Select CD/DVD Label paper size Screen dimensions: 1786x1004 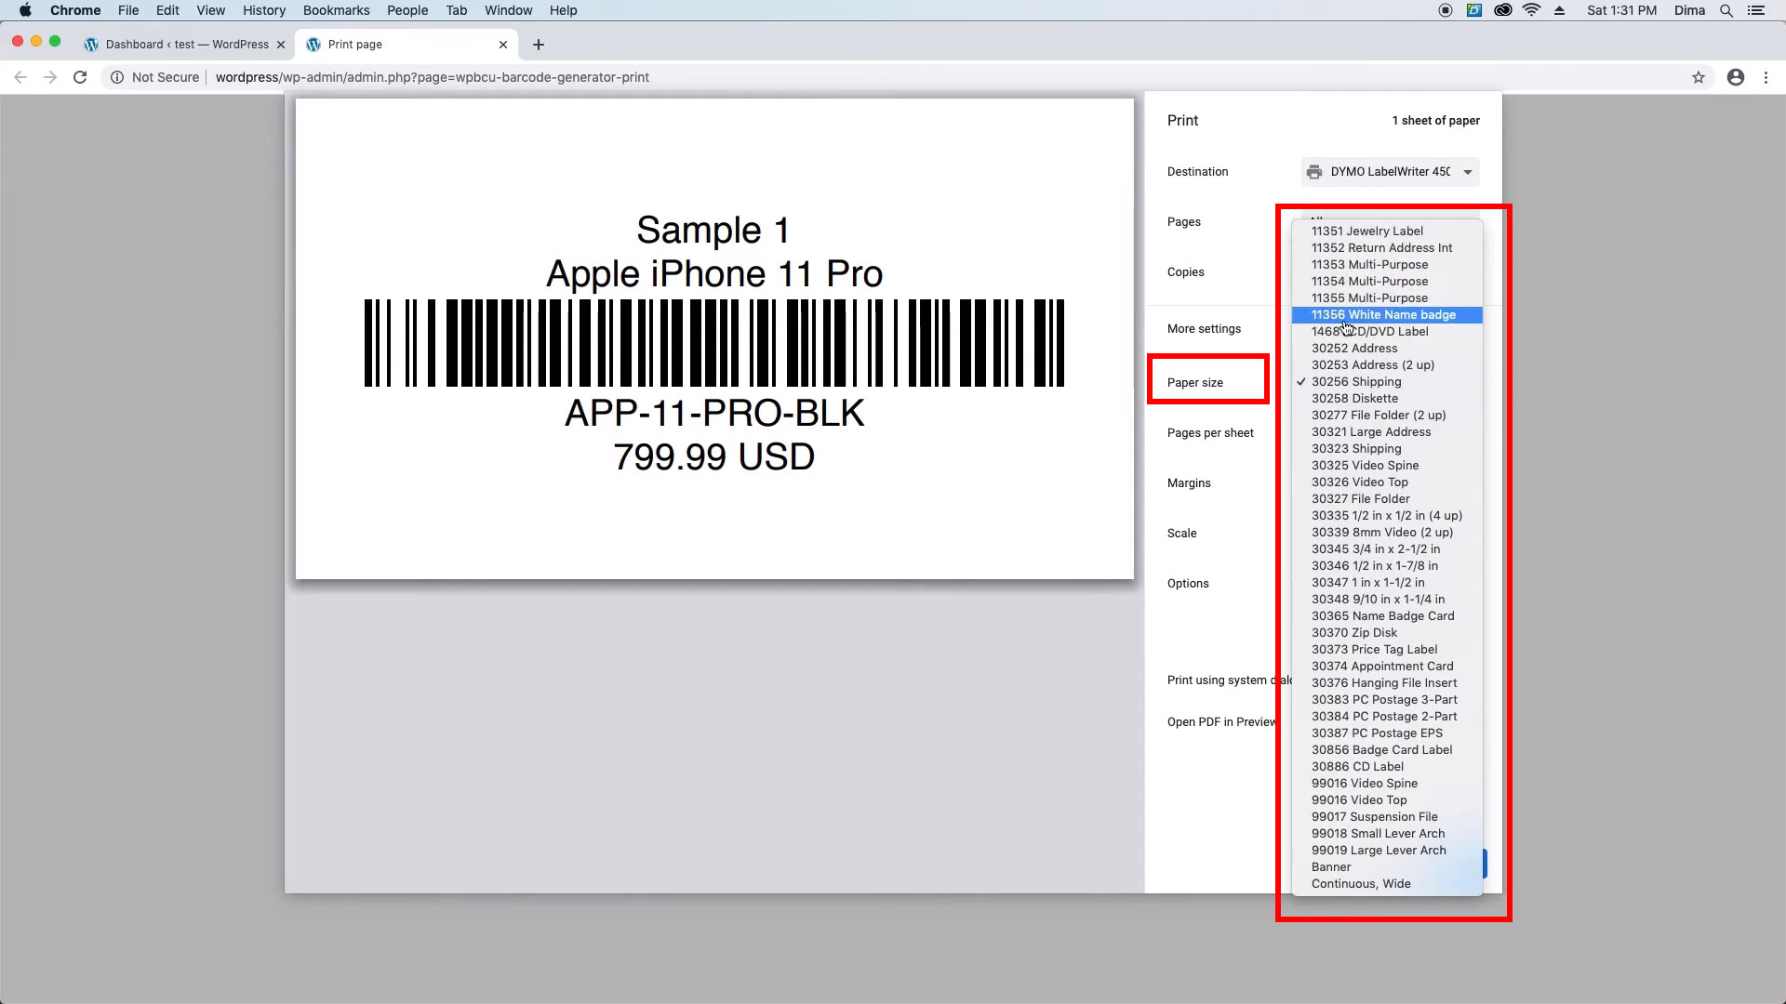click(x=1387, y=332)
